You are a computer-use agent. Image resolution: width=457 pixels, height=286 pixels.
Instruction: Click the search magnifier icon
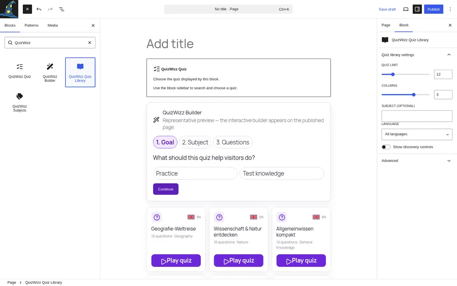[10, 42]
